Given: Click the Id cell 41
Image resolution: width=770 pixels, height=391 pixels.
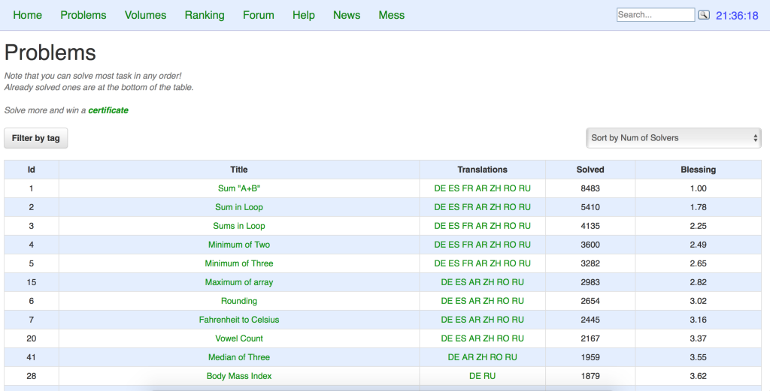Looking at the screenshot, I should pos(32,357).
